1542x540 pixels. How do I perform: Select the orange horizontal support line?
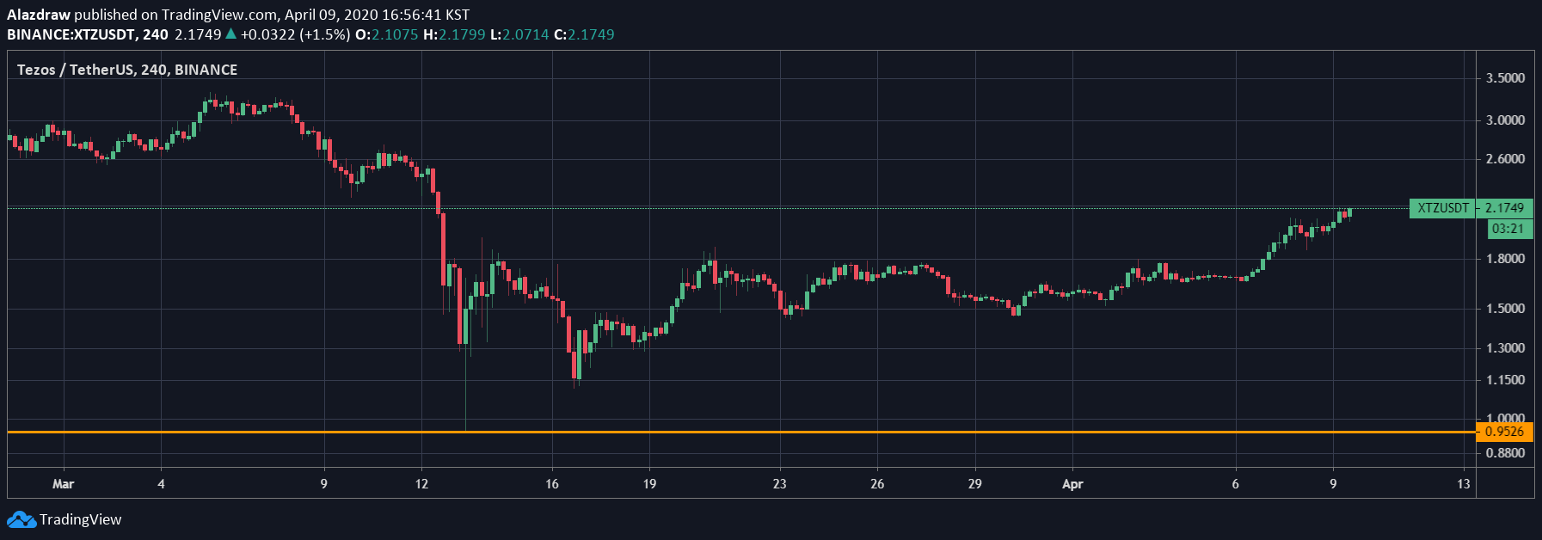point(740,432)
